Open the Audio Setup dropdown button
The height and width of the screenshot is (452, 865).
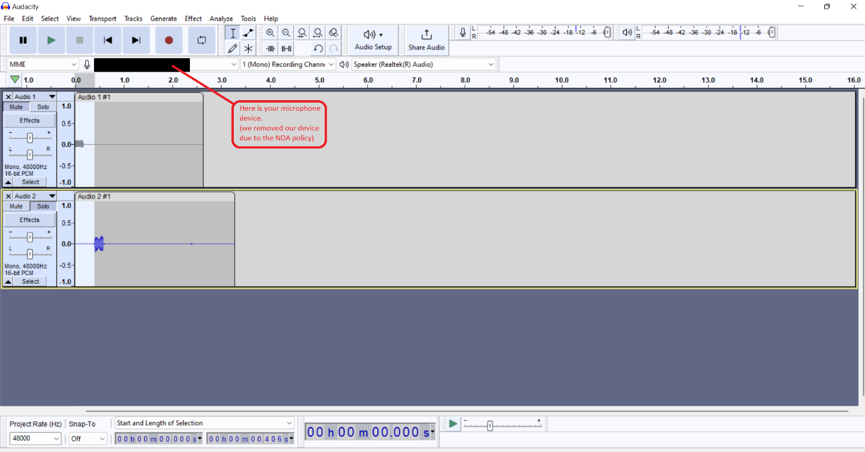point(373,40)
